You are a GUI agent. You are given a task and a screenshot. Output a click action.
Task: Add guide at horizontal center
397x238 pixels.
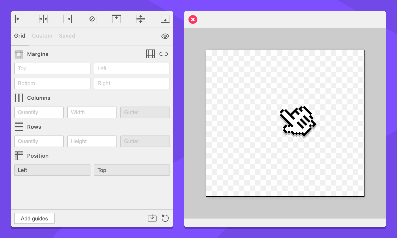43,19
